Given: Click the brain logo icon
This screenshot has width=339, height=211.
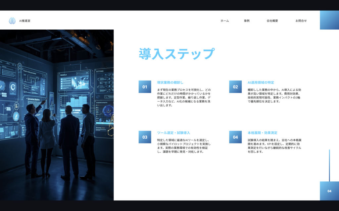Looking at the screenshot, I should click(12, 21).
